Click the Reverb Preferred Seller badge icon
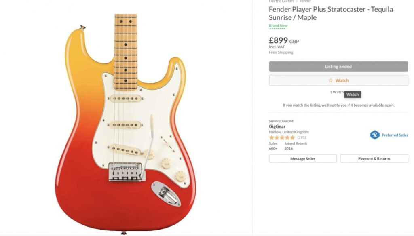Image resolution: width=414 pixels, height=236 pixels. [x=374, y=135]
